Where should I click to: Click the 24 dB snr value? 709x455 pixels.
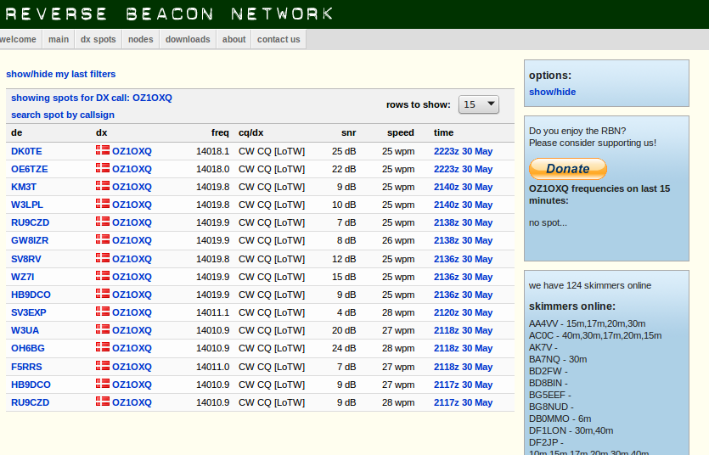(x=344, y=348)
